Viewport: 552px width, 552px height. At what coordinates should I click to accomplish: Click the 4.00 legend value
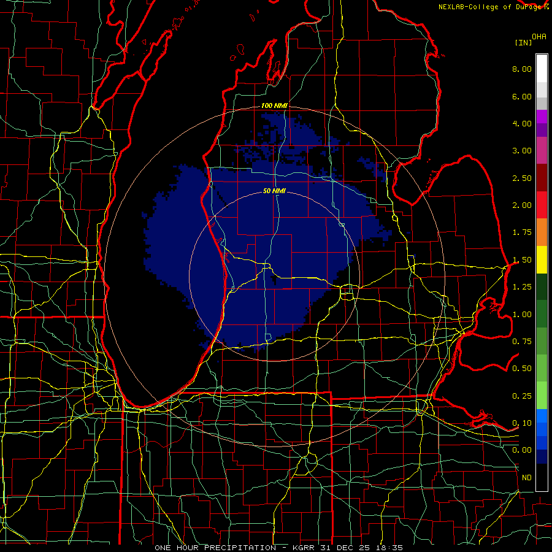tap(522, 123)
